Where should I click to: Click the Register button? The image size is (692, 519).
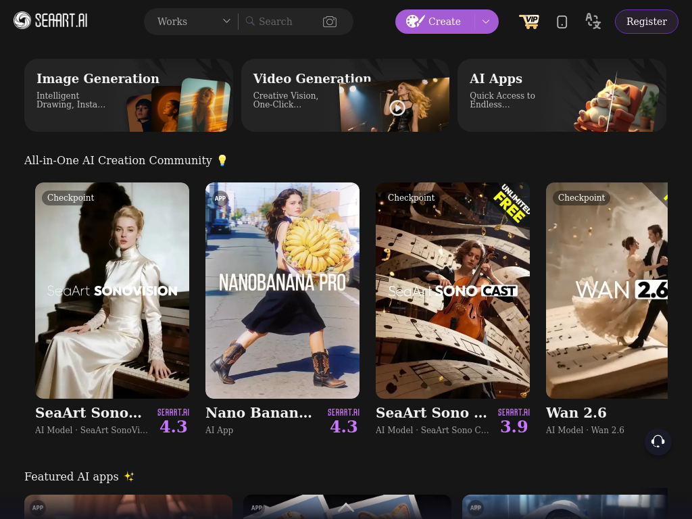point(646,22)
